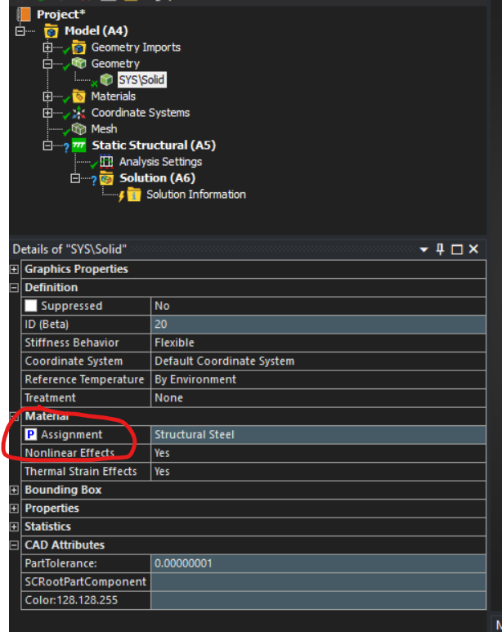Image resolution: width=502 pixels, height=632 pixels.
Task: Click the Geometry Imports folder icon
Action: pyautogui.click(x=79, y=47)
